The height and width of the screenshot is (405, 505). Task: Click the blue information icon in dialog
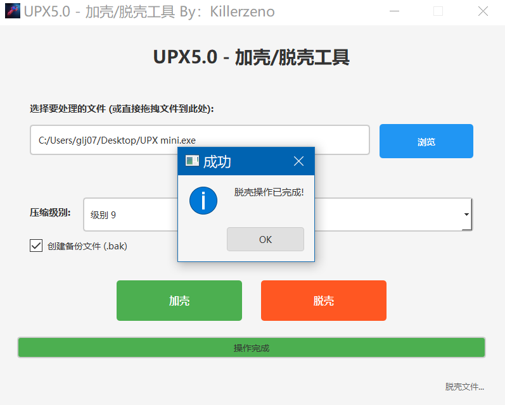click(203, 201)
